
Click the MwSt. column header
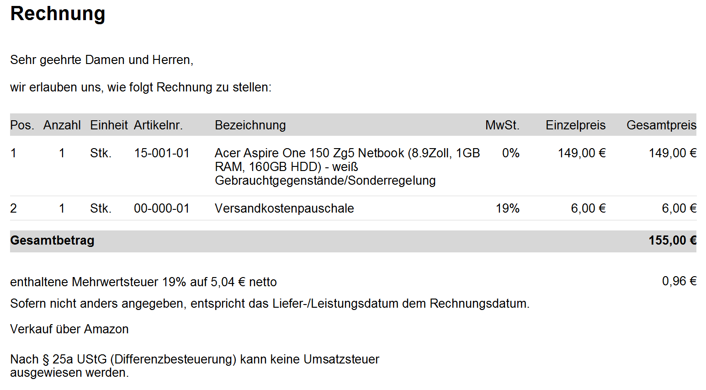pyautogui.click(x=502, y=125)
